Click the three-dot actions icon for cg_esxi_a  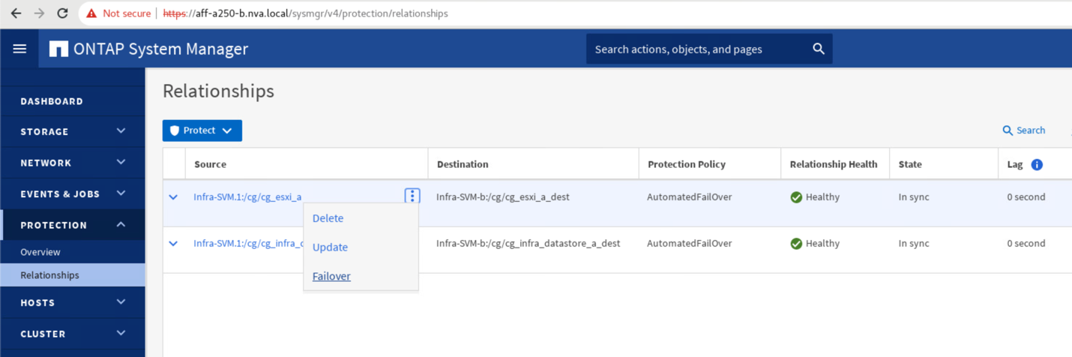412,196
